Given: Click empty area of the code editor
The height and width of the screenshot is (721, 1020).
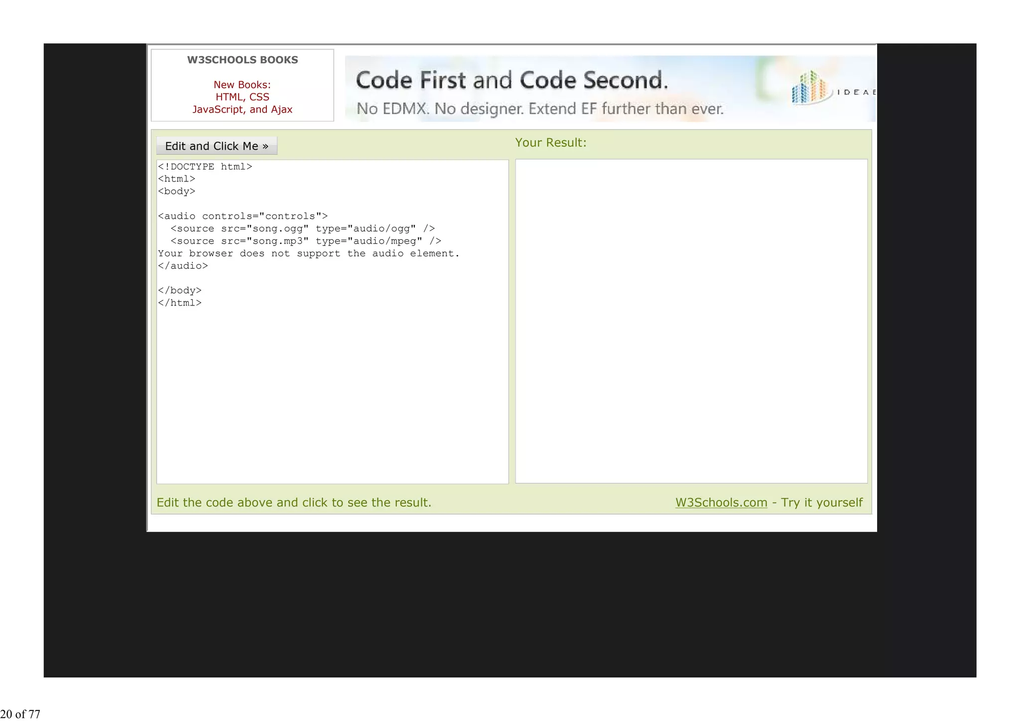Looking at the screenshot, I should click(332, 399).
